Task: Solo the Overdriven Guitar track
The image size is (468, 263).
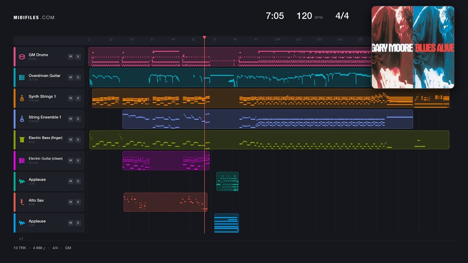Action: tap(78, 77)
